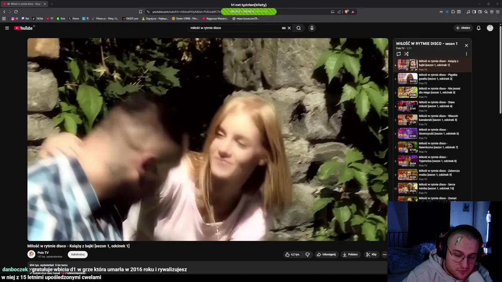
Task: Click the Udostępnij share button
Action: [x=326, y=254]
